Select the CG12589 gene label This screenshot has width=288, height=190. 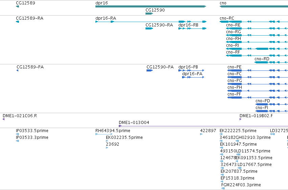[x=25, y=3]
